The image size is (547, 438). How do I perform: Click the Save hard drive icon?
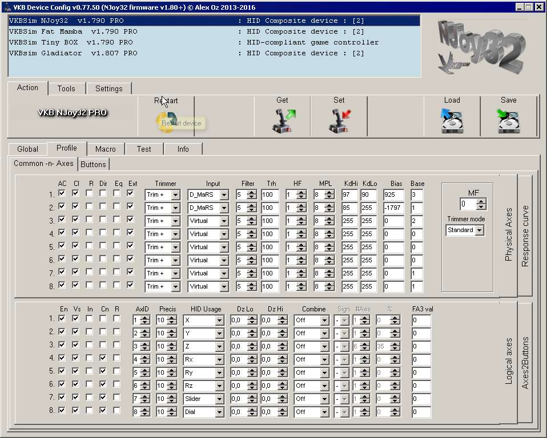(x=508, y=121)
